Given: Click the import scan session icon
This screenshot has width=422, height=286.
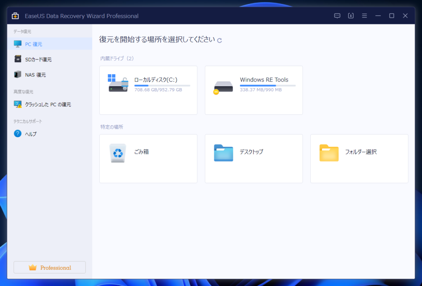Looking at the screenshot, I should tap(351, 16).
